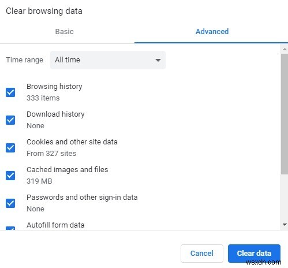Click the "319 MB" text
This screenshot has height=268, width=288.
39,181
